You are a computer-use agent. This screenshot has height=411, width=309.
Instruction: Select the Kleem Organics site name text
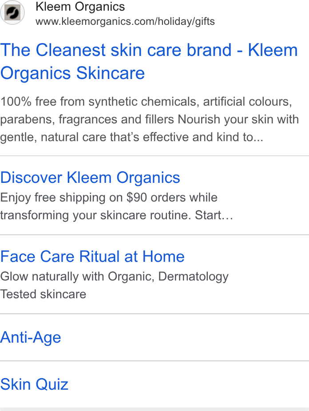click(80, 7)
